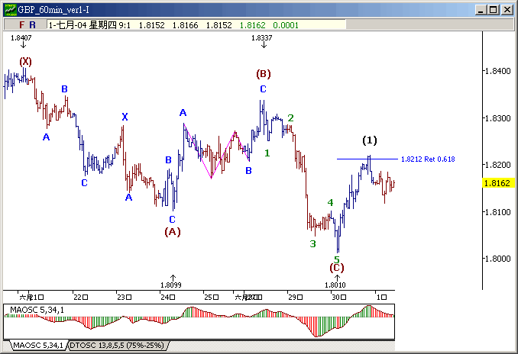Screen dimensions: 518x354
Task: Select the black (1) wave label
Action: [x=369, y=140]
